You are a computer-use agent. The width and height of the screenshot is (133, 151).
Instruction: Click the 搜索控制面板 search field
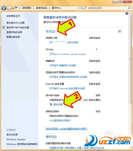107,8
